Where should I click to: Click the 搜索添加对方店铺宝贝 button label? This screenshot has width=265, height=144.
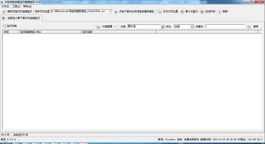coord(20,11)
